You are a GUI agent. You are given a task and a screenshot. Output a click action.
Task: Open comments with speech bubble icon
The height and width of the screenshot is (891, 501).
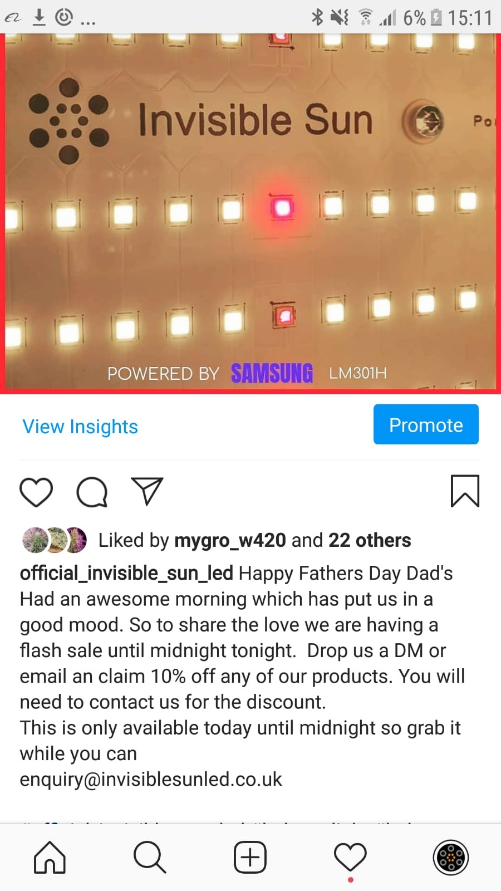point(92,492)
